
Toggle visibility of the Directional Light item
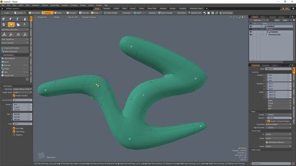pyautogui.click(x=251, y=35)
